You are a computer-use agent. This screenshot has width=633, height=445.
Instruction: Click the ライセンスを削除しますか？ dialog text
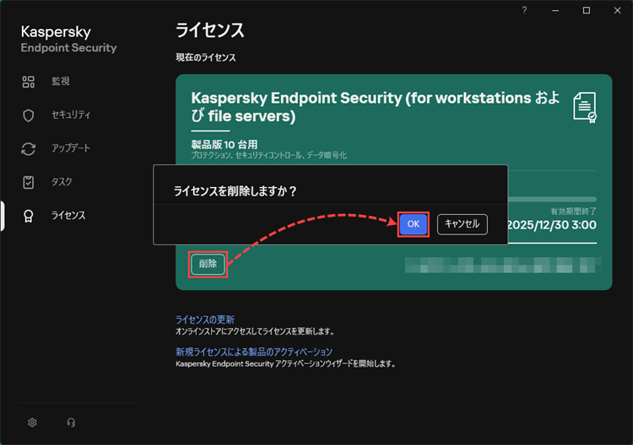235,191
